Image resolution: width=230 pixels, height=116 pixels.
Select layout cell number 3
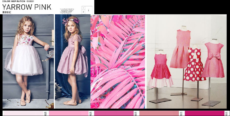pyautogui.click(x=88, y=10)
